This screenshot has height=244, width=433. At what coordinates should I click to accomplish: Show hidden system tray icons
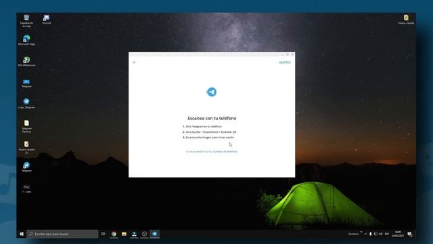click(365, 234)
